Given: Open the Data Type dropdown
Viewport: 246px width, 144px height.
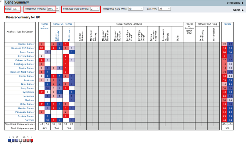Looking at the screenshot, I should [x=164, y=9].
